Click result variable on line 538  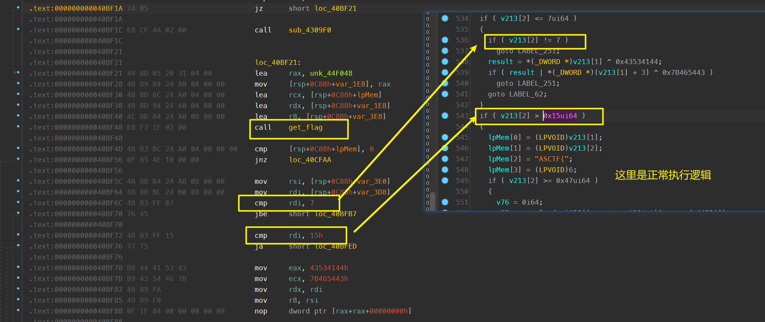point(501,61)
